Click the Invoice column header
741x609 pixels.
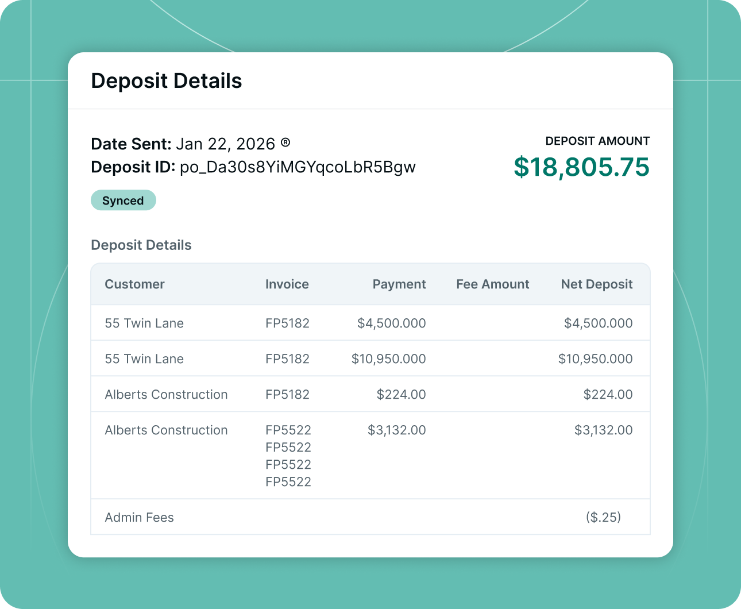[287, 284]
